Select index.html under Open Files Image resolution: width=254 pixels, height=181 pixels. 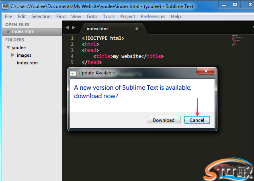coord(32,31)
